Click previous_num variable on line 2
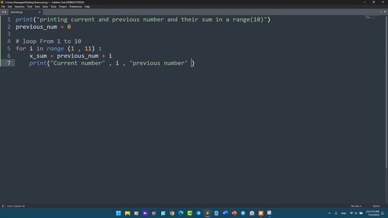The width and height of the screenshot is (388, 218). [36, 27]
